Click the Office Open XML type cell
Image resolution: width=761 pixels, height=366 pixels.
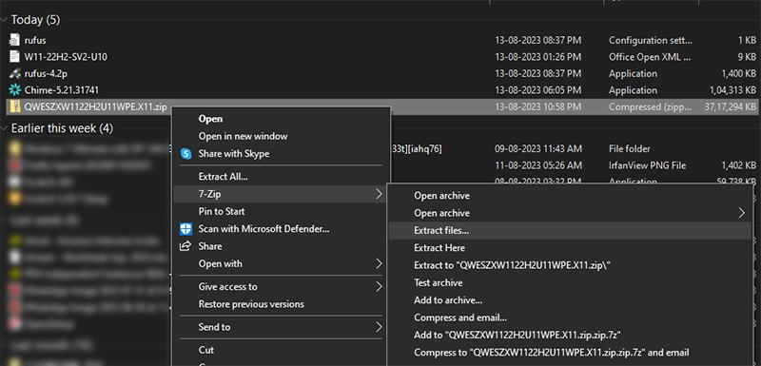point(650,57)
